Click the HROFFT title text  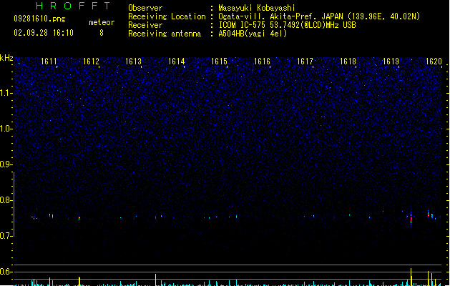[x=73, y=6]
